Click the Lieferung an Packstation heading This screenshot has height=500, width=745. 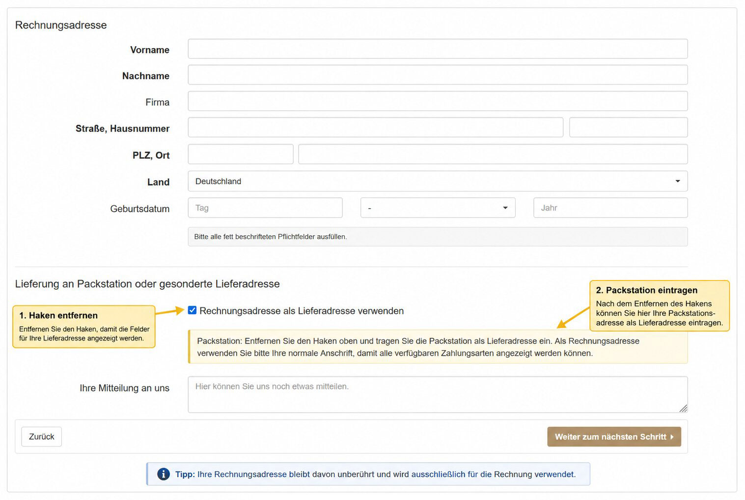pyautogui.click(x=147, y=284)
